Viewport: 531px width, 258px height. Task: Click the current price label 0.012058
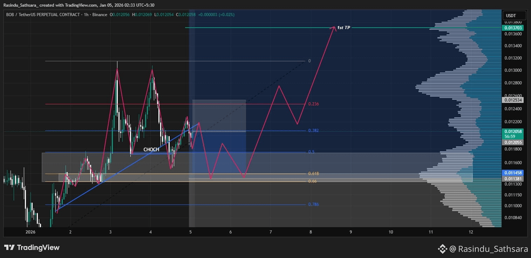(513, 132)
